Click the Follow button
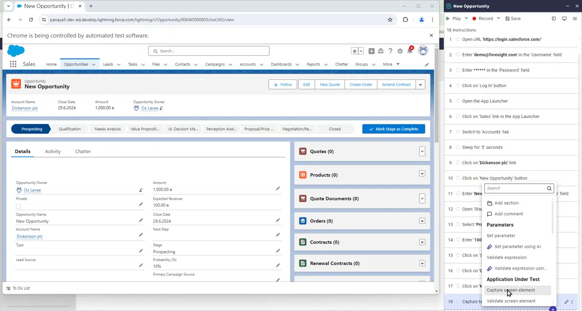Image resolution: width=582 pixels, height=311 pixels. pos(283,84)
